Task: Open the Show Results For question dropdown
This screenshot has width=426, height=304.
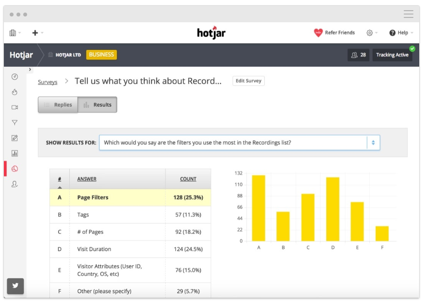Action: (x=239, y=143)
